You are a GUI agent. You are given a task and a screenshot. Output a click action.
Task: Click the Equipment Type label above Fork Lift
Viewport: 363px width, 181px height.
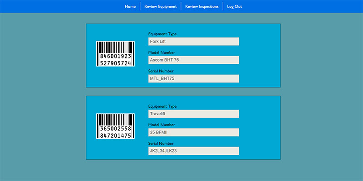click(x=162, y=34)
